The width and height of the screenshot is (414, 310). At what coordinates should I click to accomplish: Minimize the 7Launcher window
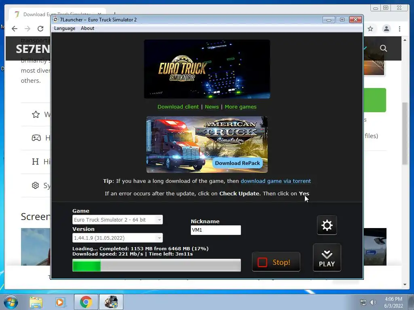(x=329, y=20)
